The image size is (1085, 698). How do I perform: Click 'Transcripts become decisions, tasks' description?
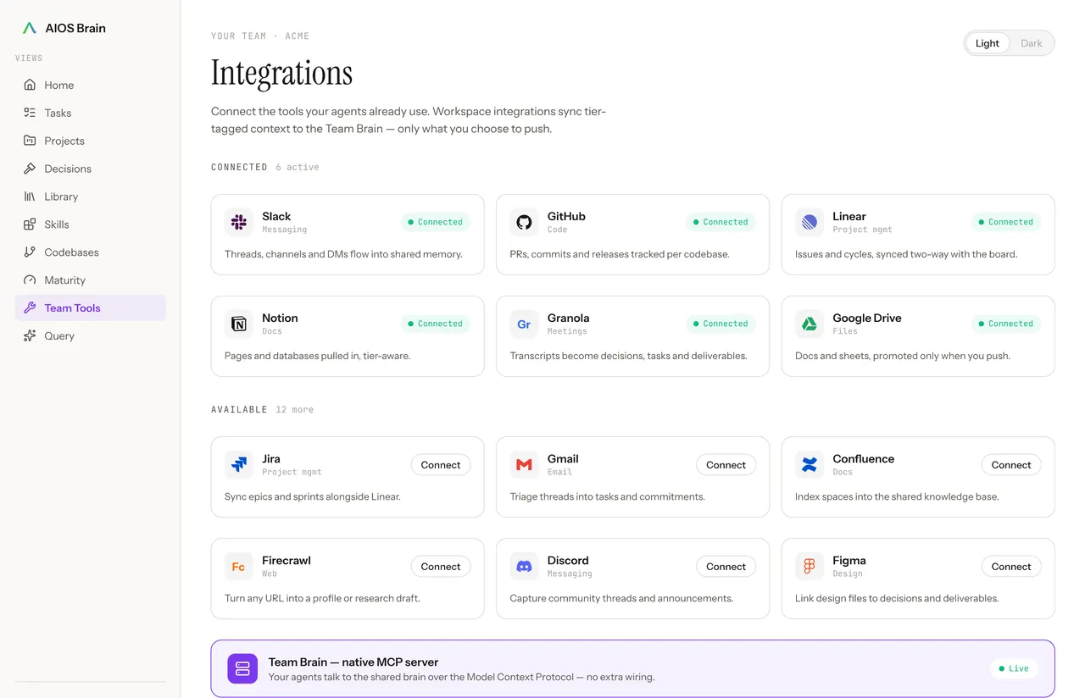pyautogui.click(x=628, y=356)
